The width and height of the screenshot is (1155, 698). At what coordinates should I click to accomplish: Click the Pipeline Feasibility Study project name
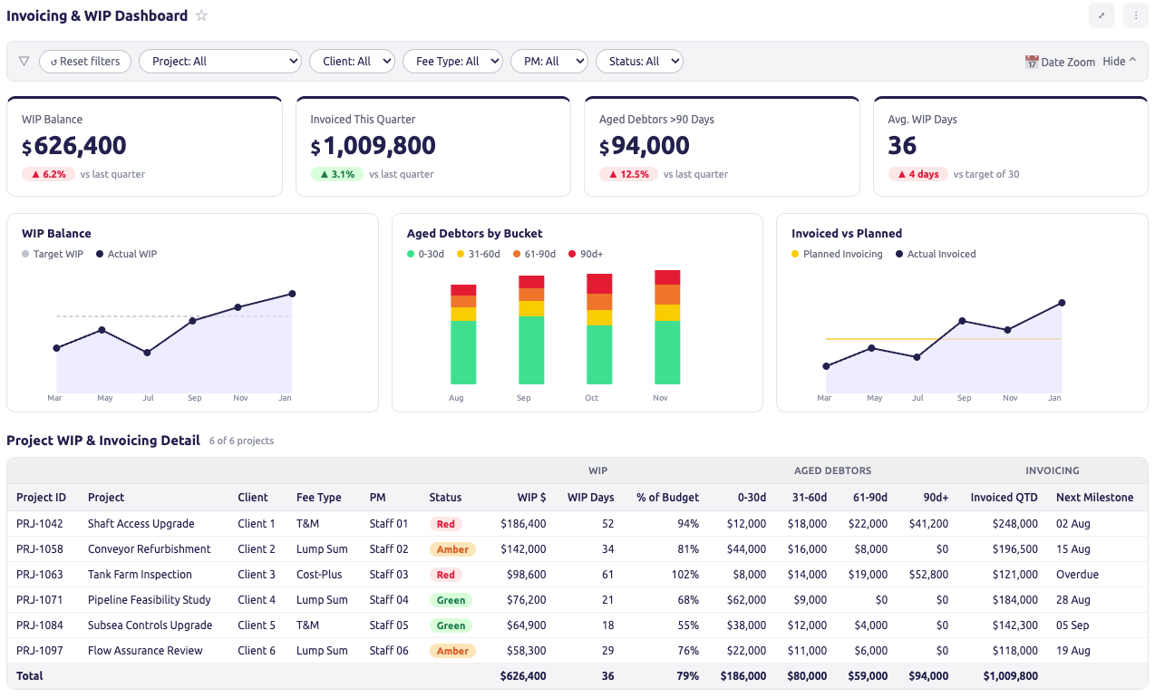[150, 600]
